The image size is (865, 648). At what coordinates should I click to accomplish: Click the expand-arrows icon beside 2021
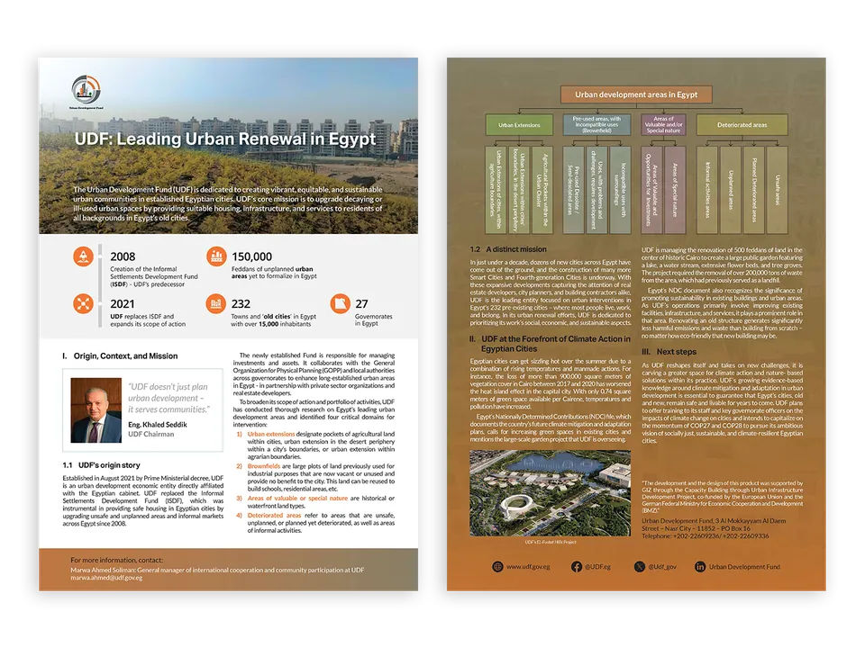83,303
